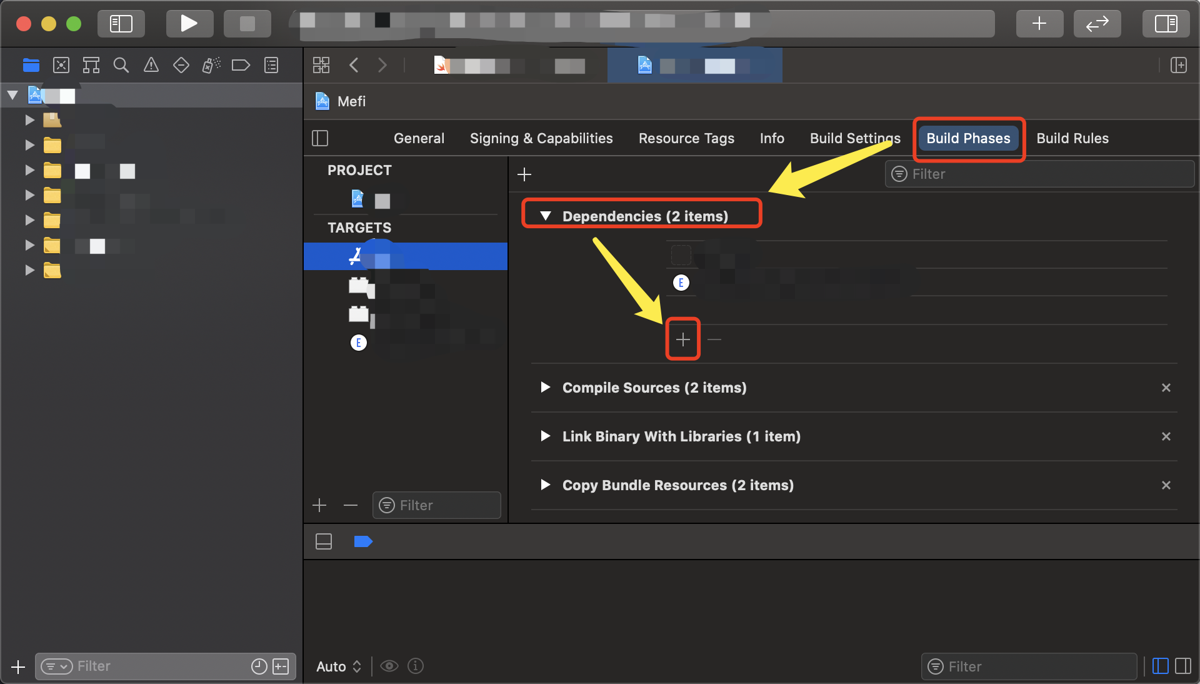Add file with navigator bottom plus
Viewport: 1200px width, 684px height.
(18, 667)
